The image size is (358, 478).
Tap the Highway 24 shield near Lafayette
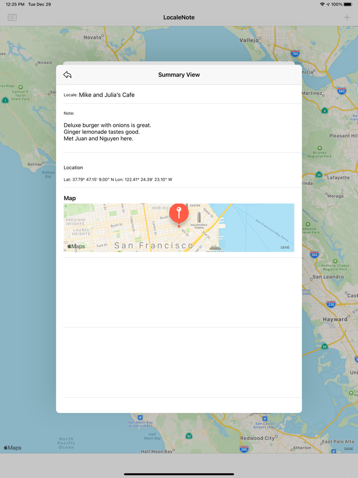(x=319, y=175)
